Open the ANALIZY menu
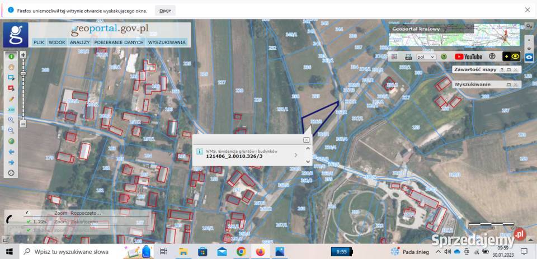The image size is (537, 259). (79, 42)
